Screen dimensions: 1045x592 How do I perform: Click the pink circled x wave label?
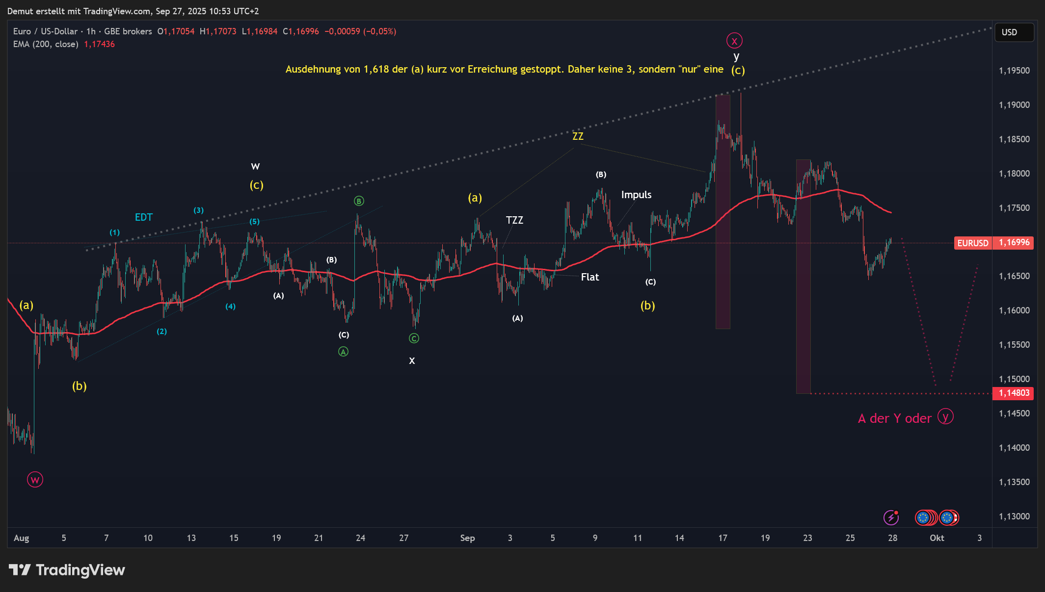734,41
